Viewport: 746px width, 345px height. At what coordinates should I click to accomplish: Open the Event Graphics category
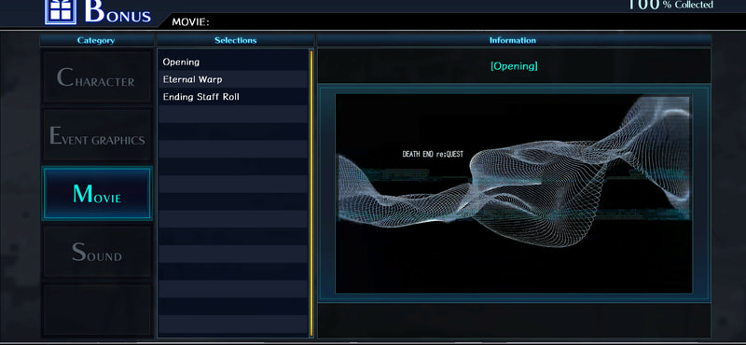point(97,135)
